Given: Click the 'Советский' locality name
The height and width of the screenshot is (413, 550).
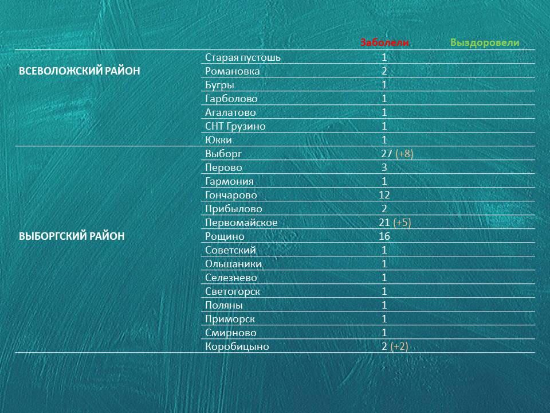Looking at the screenshot, I should tap(230, 250).
